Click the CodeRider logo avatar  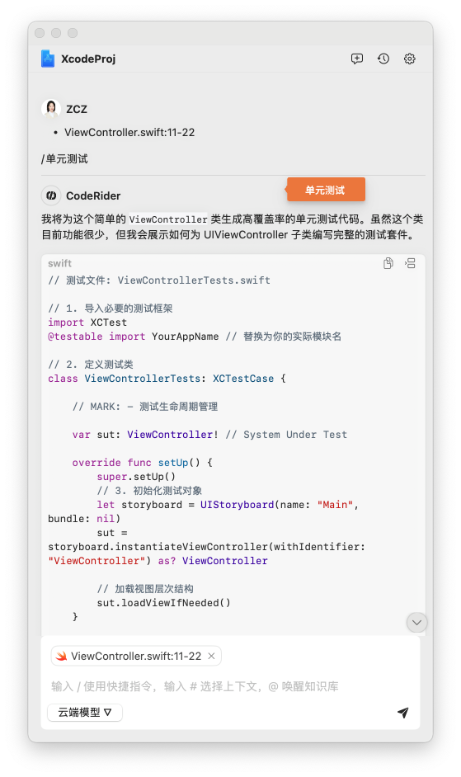pos(51,195)
